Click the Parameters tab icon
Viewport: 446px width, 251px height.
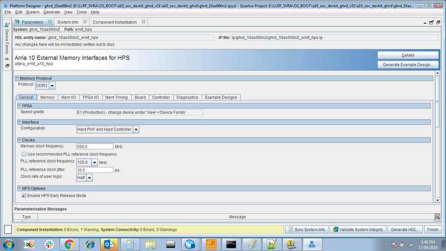(x=17, y=22)
